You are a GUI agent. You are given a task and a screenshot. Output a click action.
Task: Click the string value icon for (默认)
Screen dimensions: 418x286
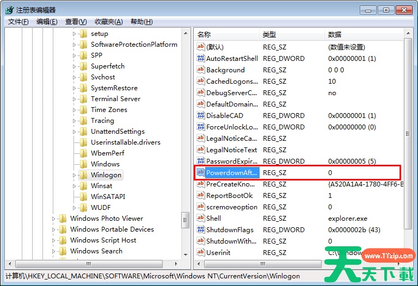pos(200,47)
